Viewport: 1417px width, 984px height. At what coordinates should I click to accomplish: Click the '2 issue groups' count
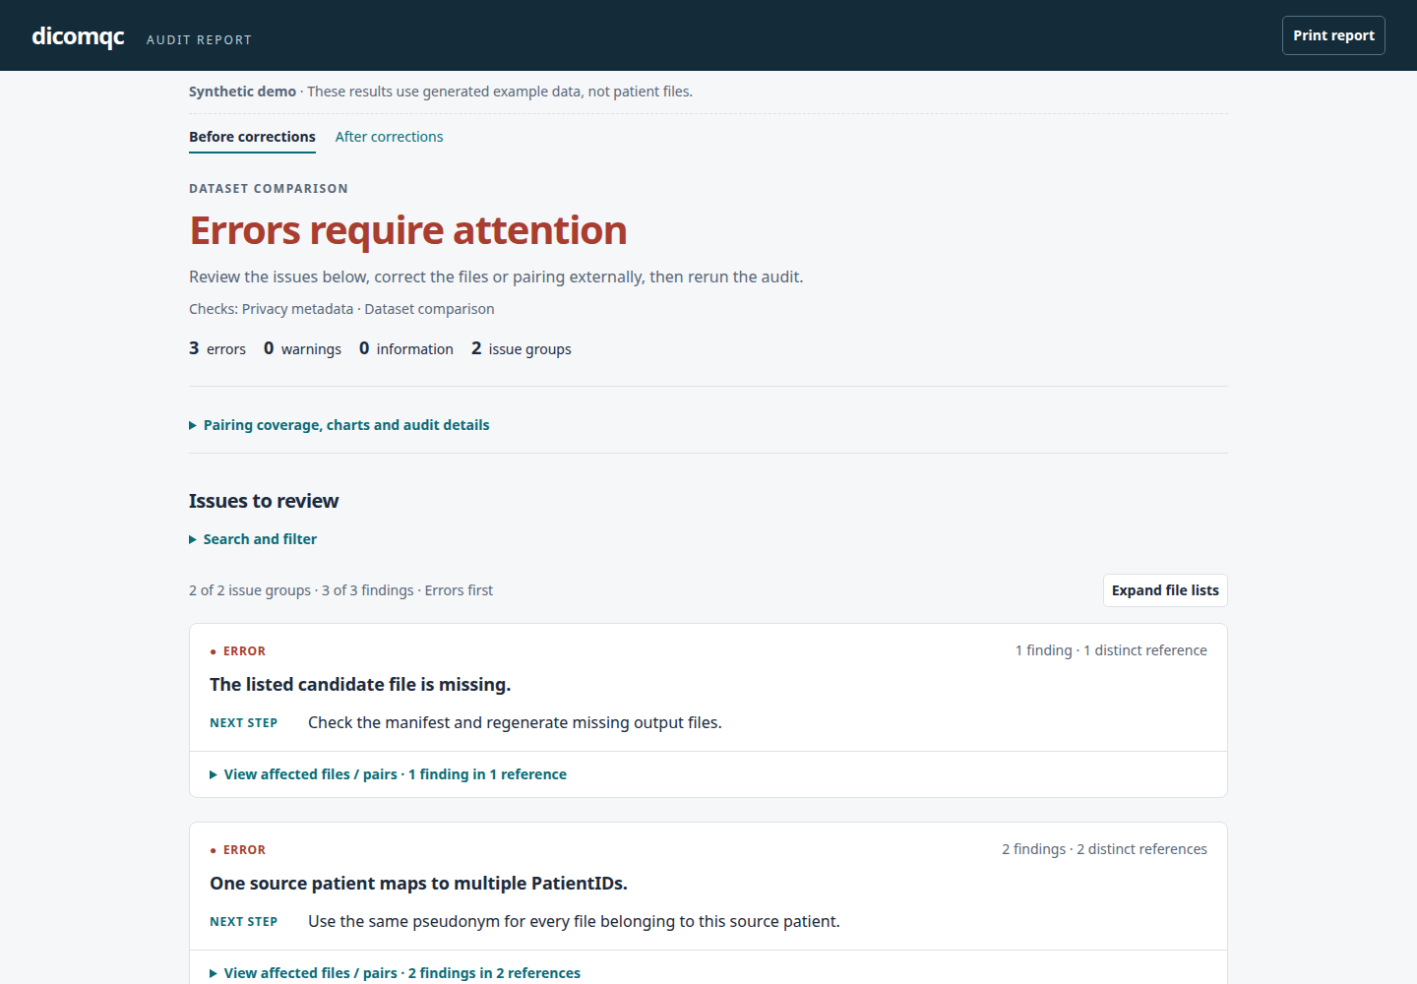522,348
